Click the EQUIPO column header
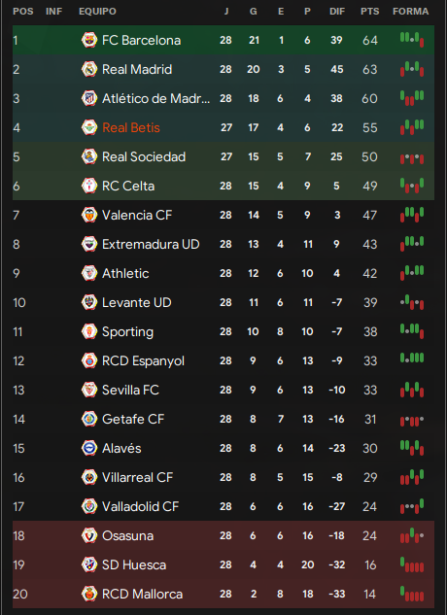 pos(97,12)
